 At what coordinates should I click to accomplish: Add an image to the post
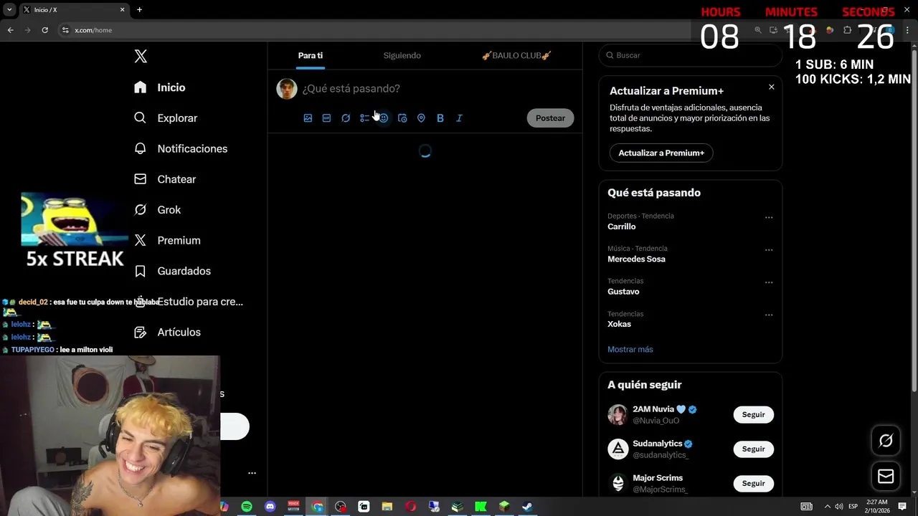pos(308,118)
